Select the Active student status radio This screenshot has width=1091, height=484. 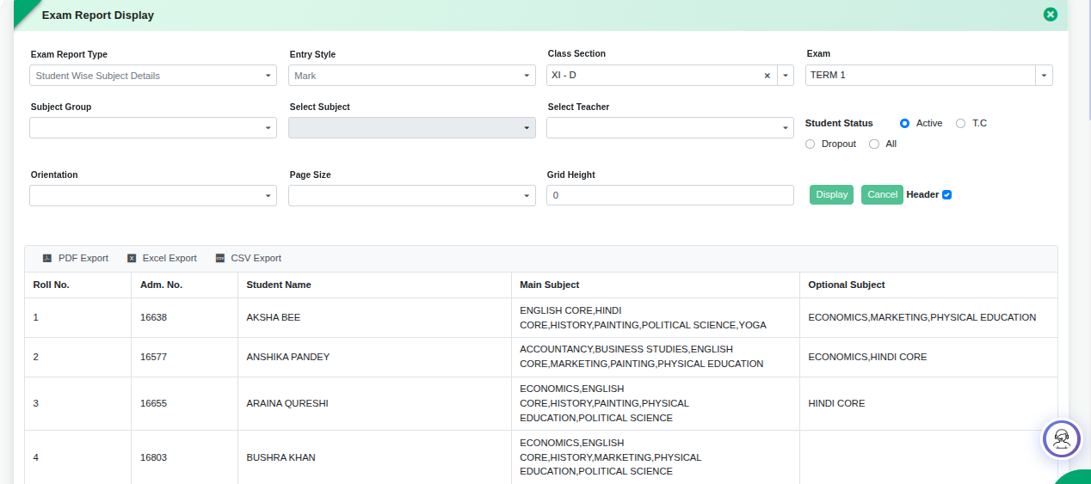pyautogui.click(x=904, y=124)
